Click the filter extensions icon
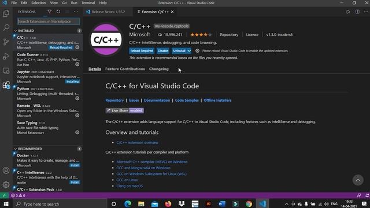The width and height of the screenshot is (370, 208). point(49,12)
